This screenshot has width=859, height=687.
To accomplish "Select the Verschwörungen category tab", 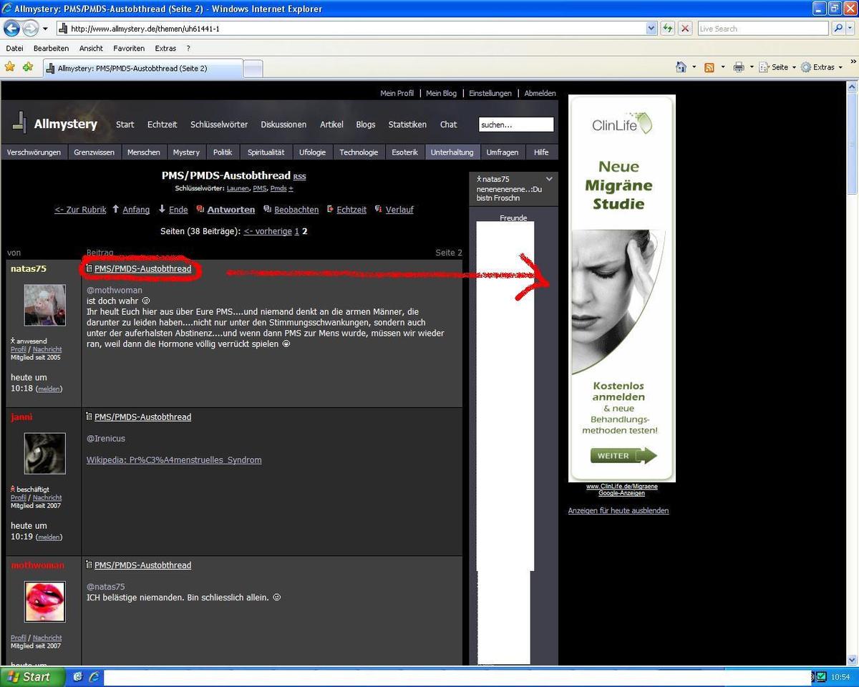I will [34, 152].
